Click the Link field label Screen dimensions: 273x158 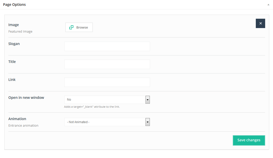[12, 80]
